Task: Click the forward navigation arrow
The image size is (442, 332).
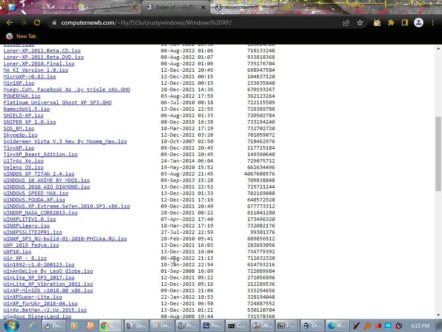Action: click(x=23, y=22)
